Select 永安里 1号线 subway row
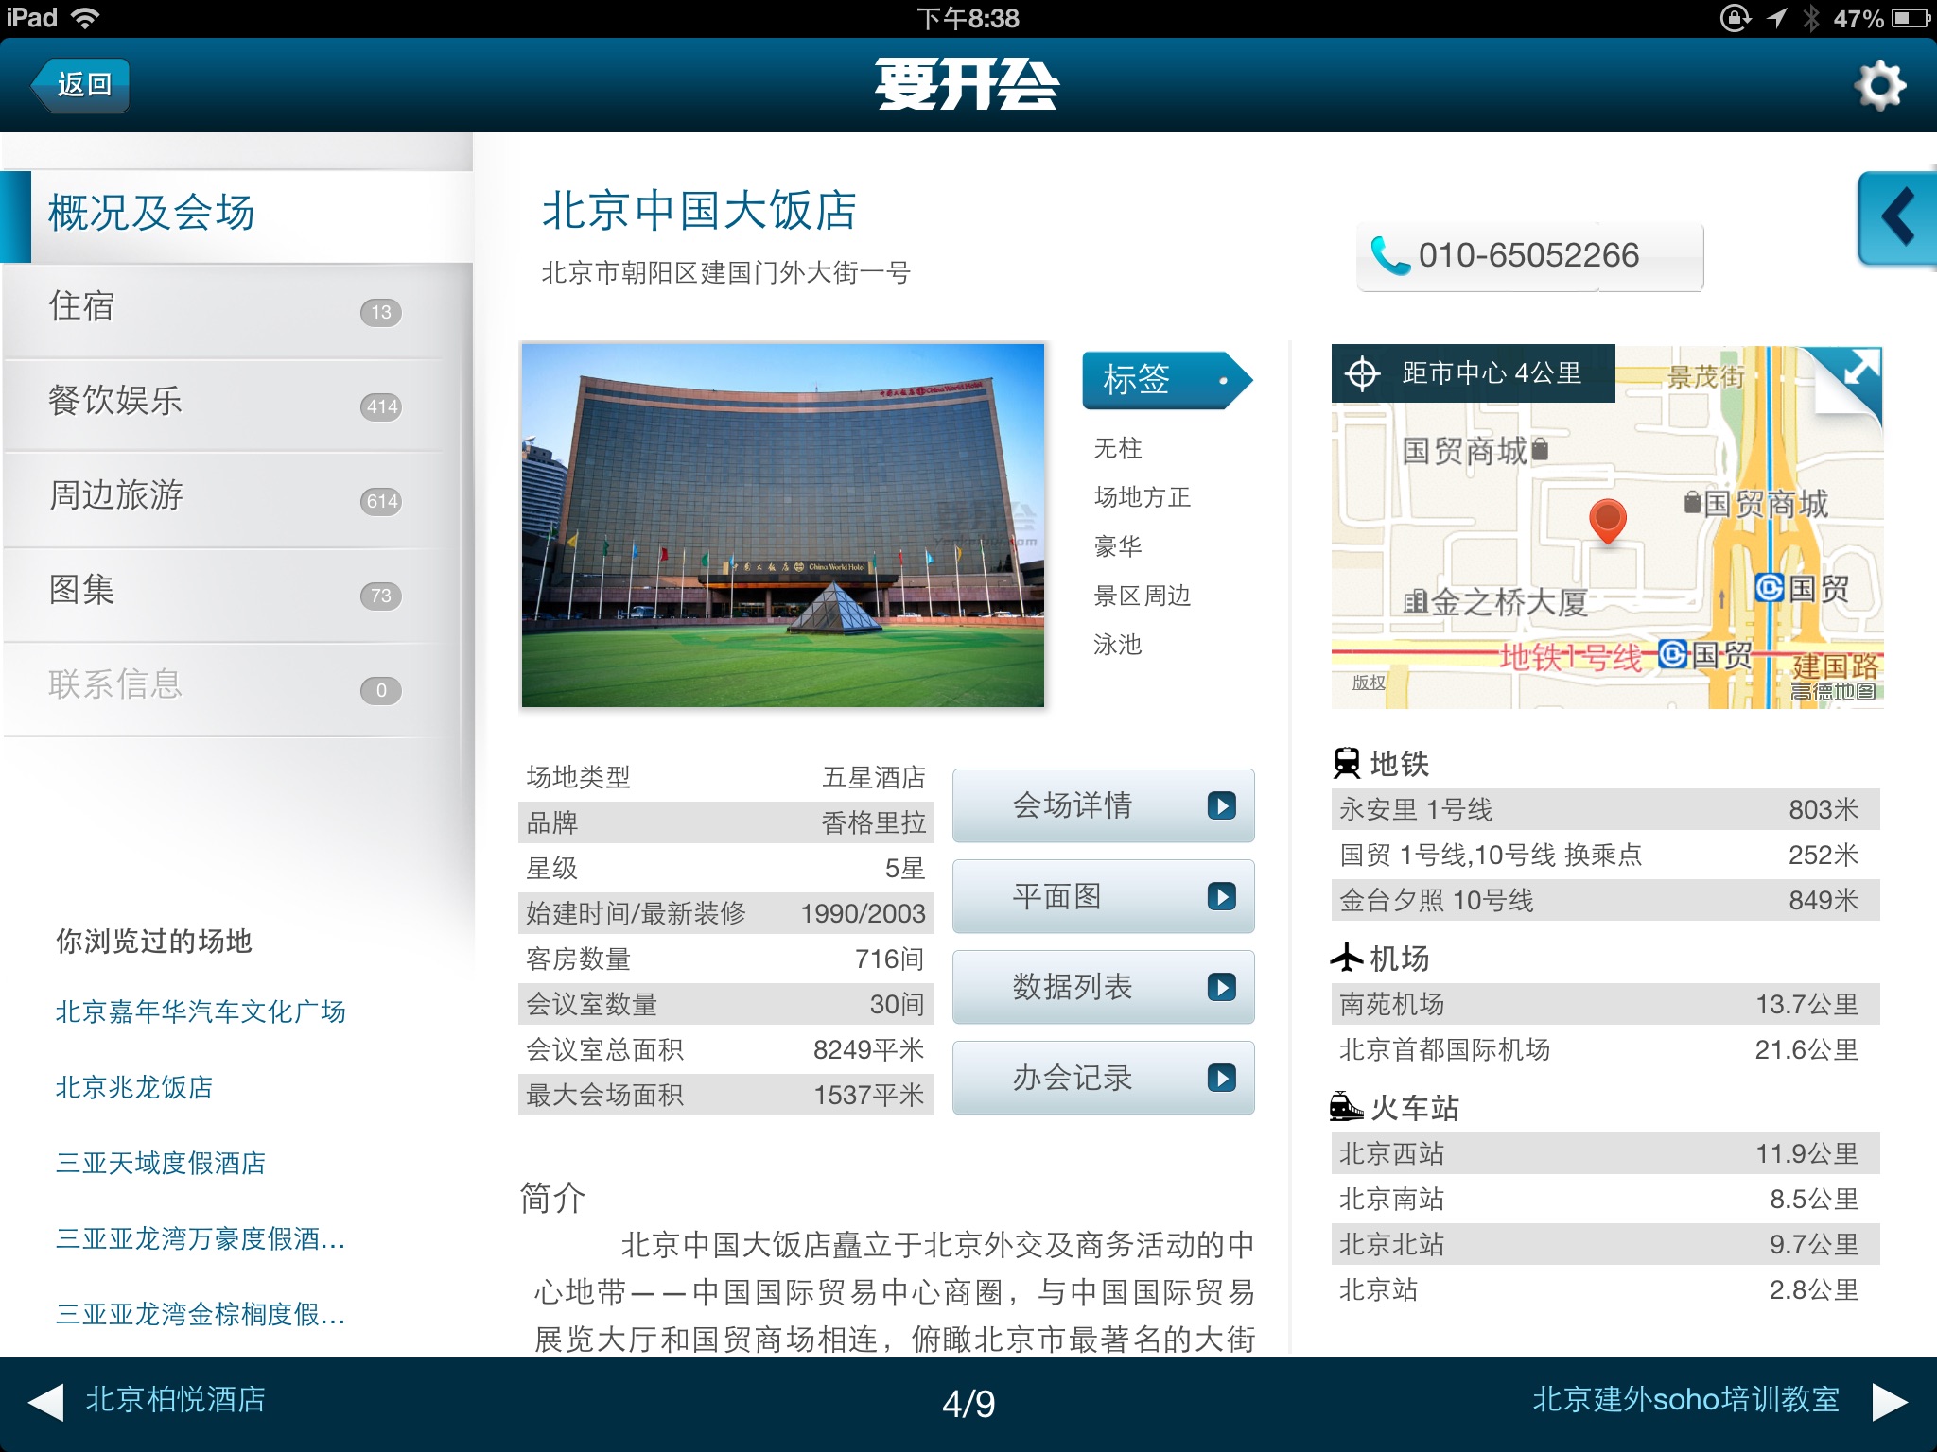 tap(1605, 809)
